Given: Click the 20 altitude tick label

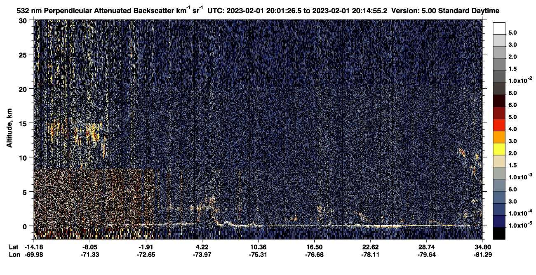Looking at the screenshot, I should [x=24, y=89].
